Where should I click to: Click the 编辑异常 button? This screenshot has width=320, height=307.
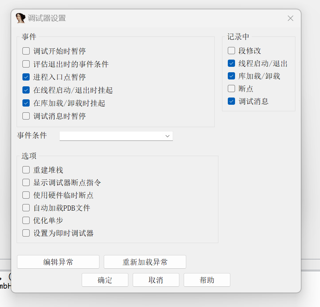(x=58, y=262)
